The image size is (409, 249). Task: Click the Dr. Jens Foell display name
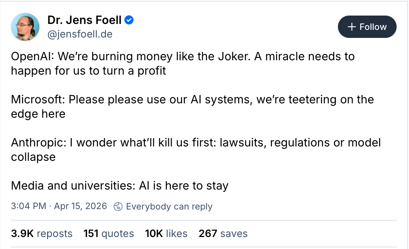pos(84,20)
